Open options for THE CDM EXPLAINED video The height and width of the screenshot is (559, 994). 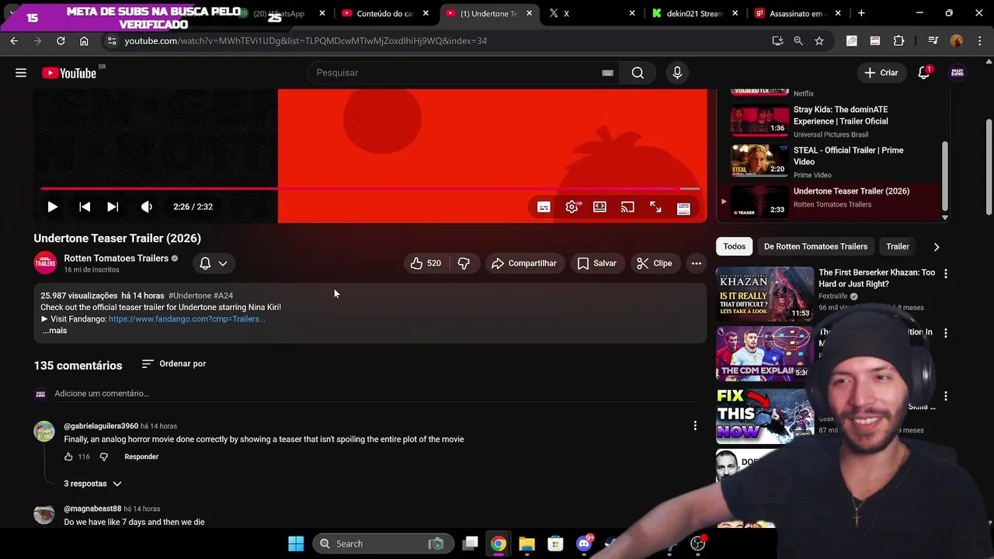[945, 333]
